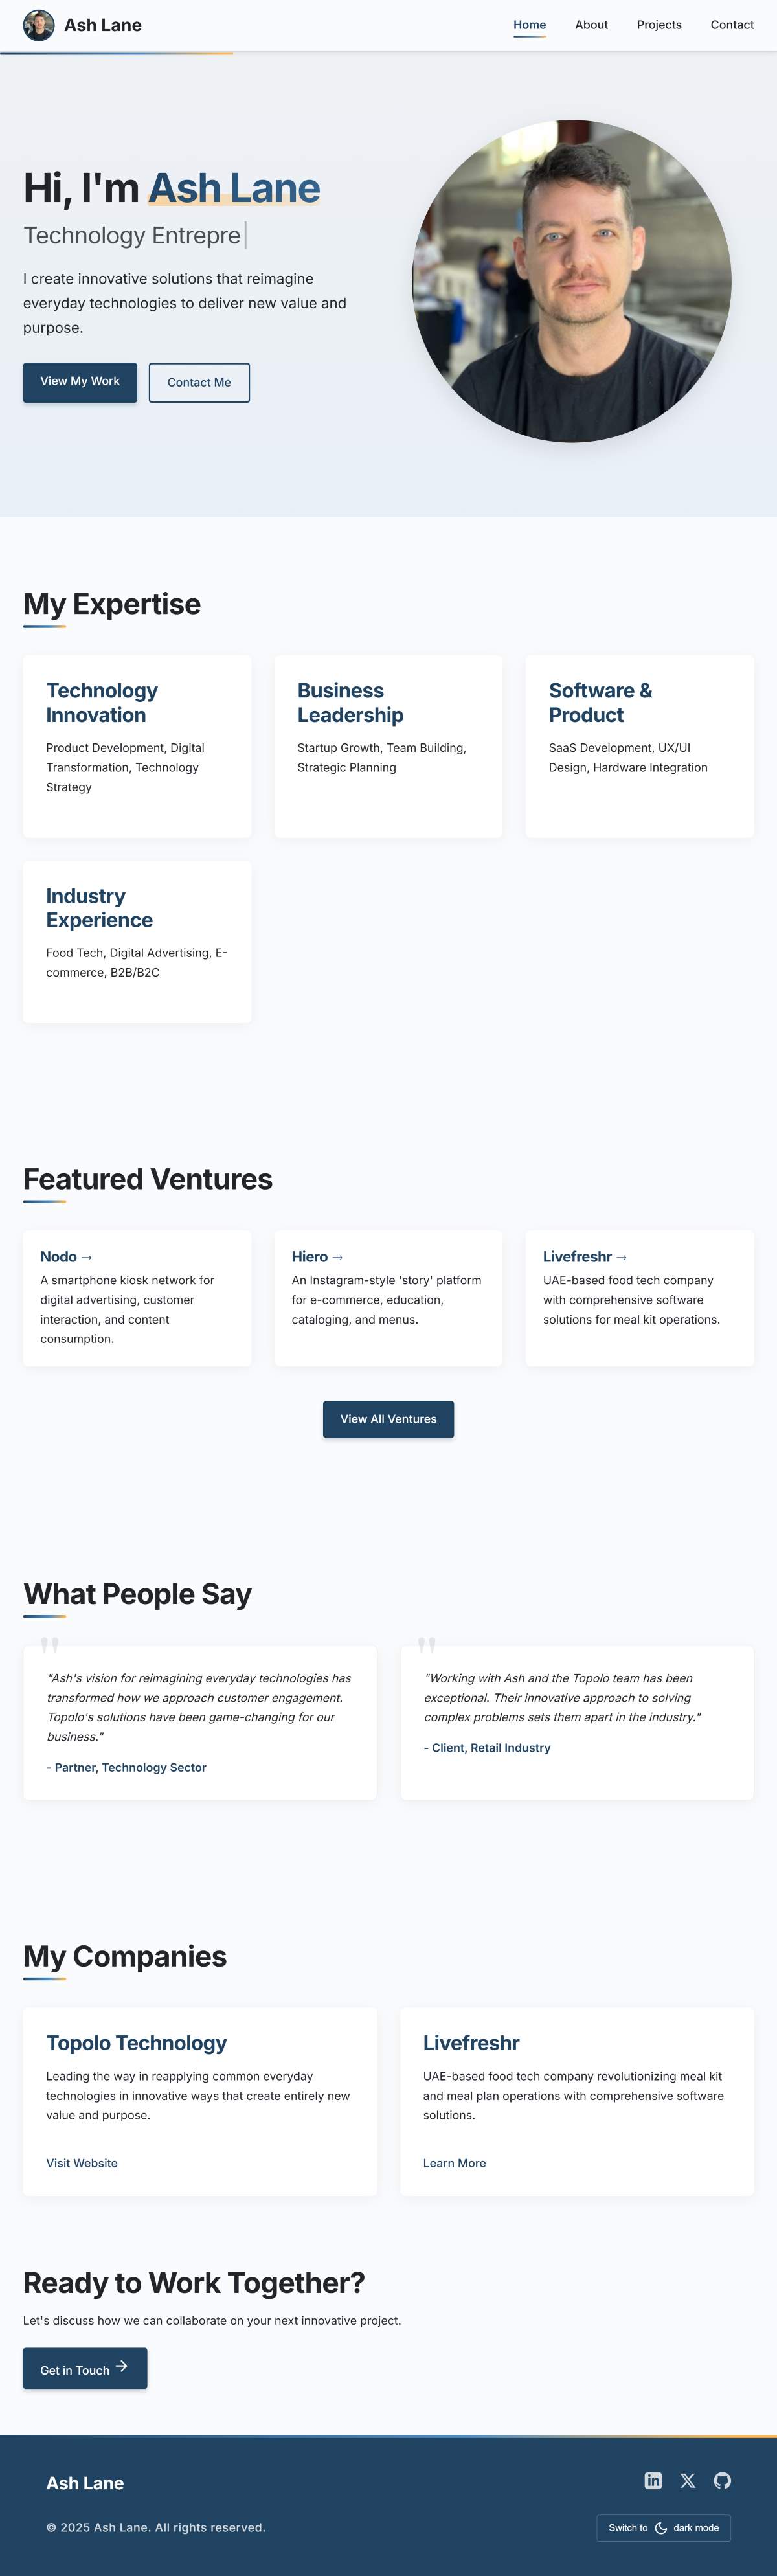Click the moon icon in the dark mode switcher

coord(662,2527)
